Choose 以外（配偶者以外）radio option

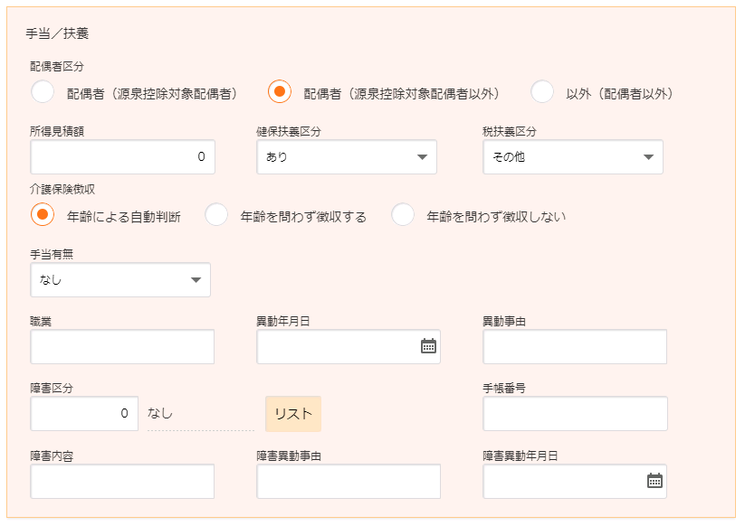pos(541,92)
